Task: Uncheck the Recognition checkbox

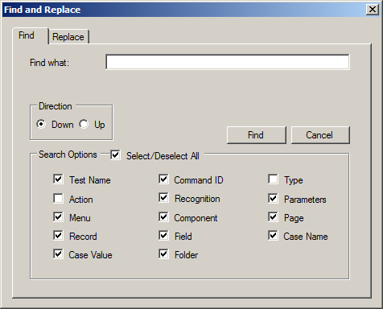Action: (163, 198)
